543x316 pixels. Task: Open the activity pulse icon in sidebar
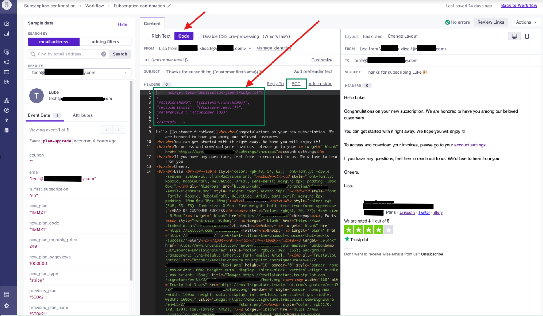point(6,120)
